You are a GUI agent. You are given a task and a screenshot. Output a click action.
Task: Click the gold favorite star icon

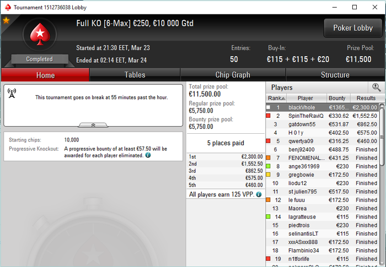coord(6,20)
